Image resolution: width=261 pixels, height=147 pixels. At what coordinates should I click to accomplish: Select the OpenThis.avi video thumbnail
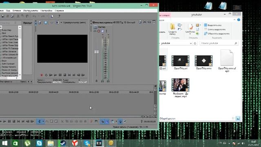click(x=180, y=61)
